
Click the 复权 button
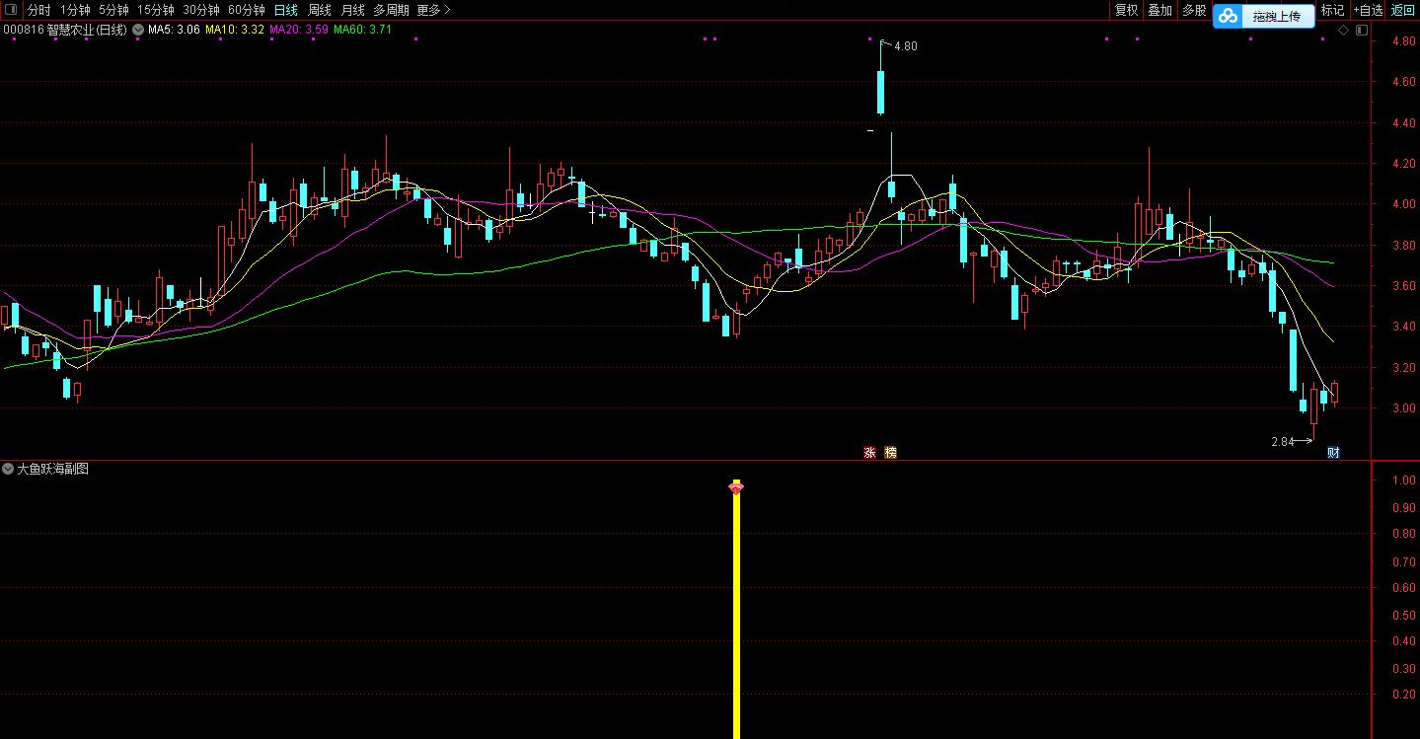pos(1126,10)
